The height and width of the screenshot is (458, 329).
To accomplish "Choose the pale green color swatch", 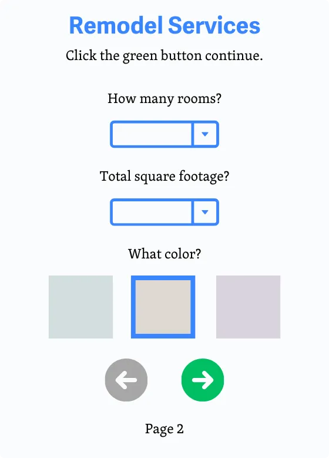I will pyautogui.click(x=80, y=307).
